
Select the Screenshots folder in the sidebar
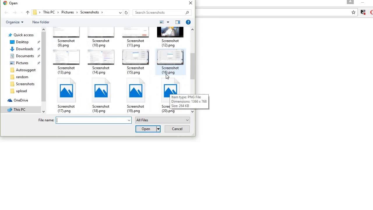(x=25, y=84)
